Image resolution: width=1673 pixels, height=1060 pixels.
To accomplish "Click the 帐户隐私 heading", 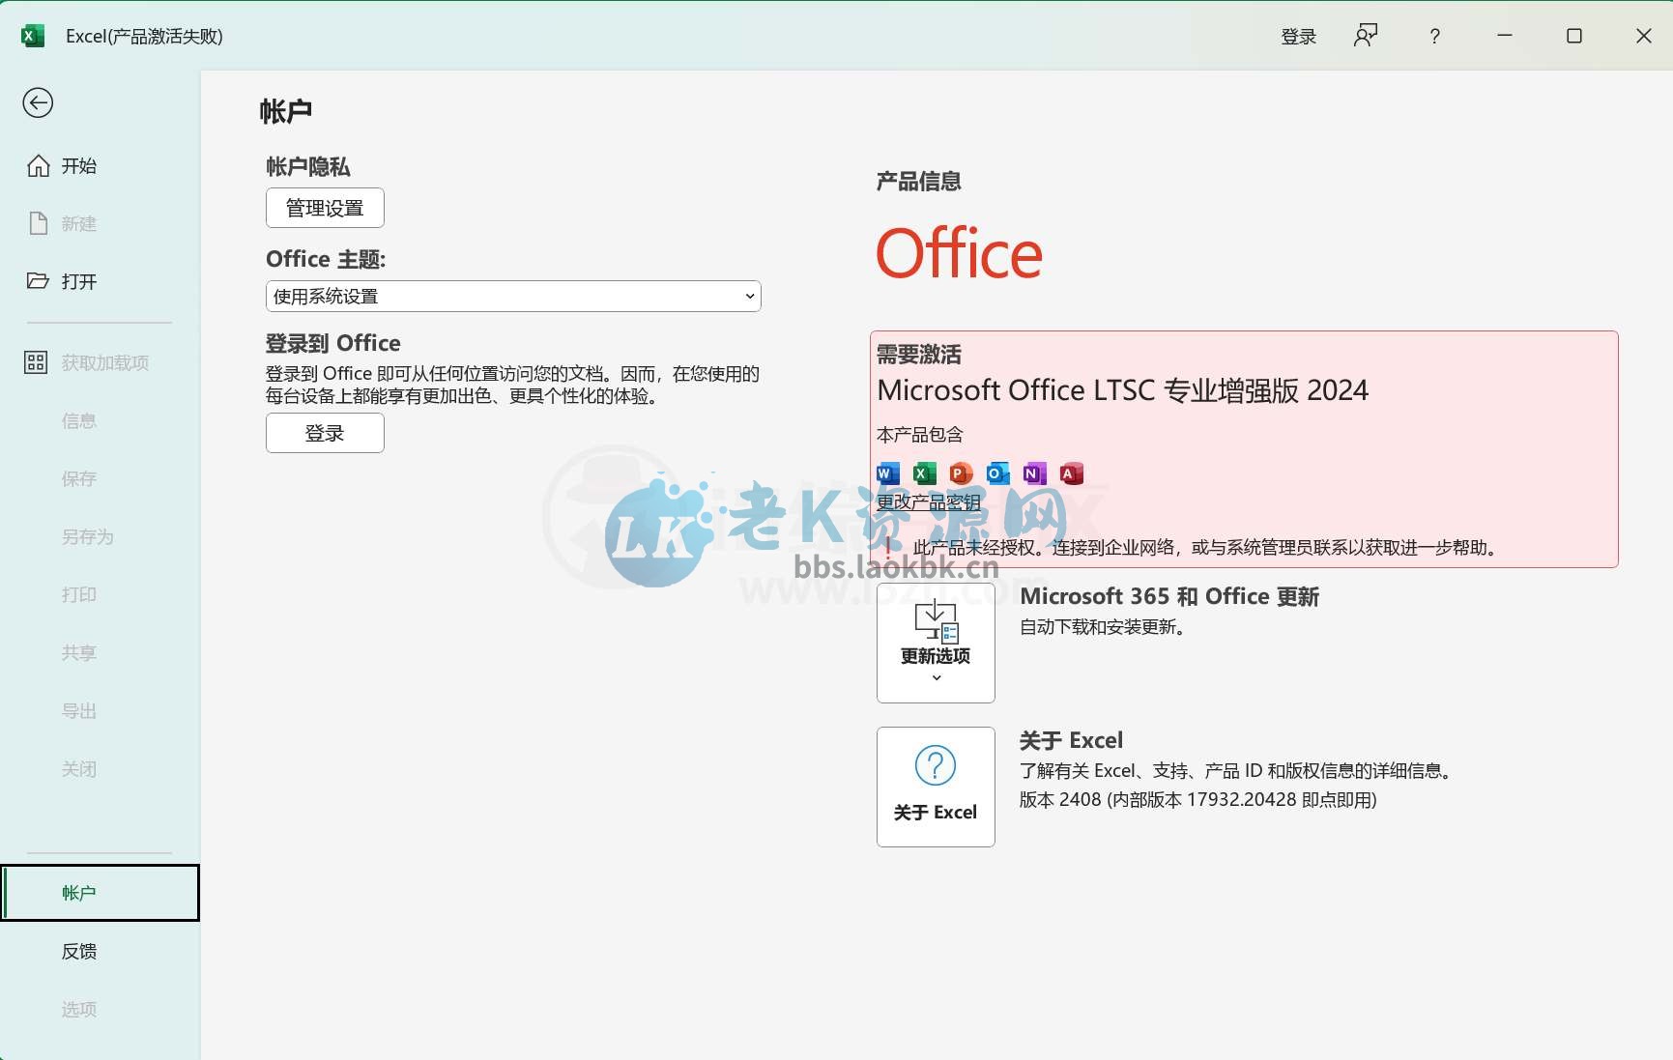I will coord(308,166).
